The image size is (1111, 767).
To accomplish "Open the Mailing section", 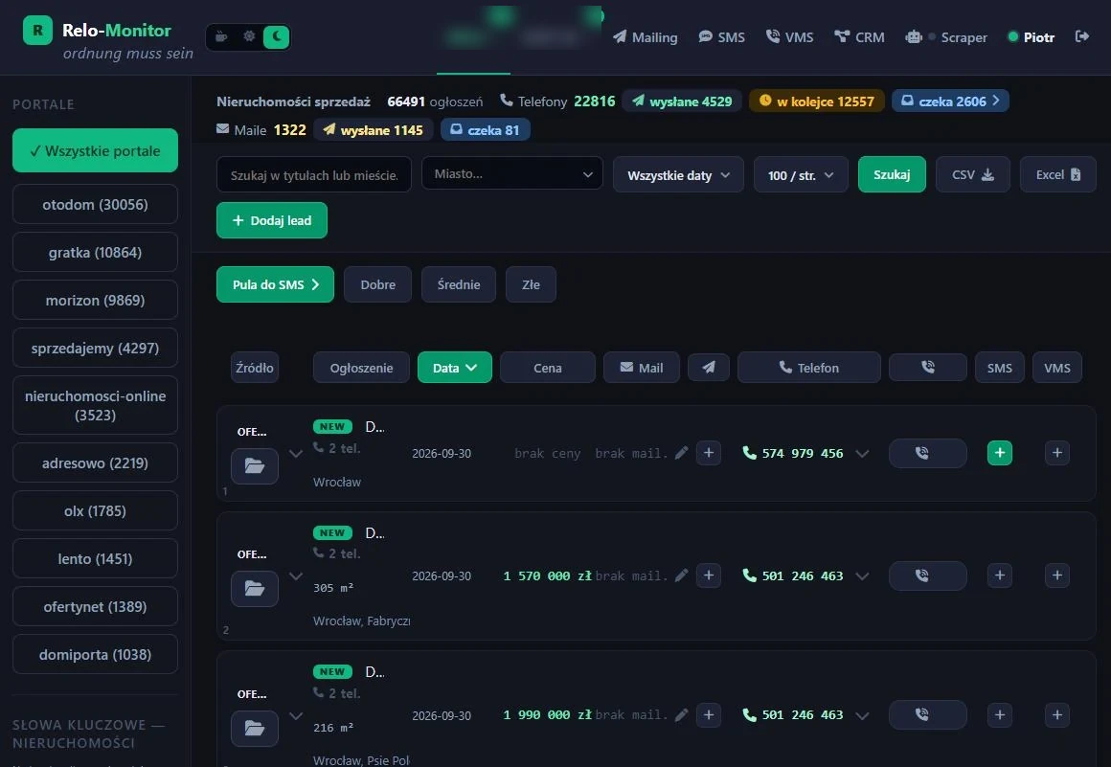I will pyautogui.click(x=645, y=36).
